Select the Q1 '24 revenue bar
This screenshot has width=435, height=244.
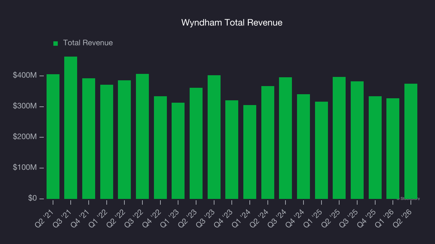pos(250,152)
